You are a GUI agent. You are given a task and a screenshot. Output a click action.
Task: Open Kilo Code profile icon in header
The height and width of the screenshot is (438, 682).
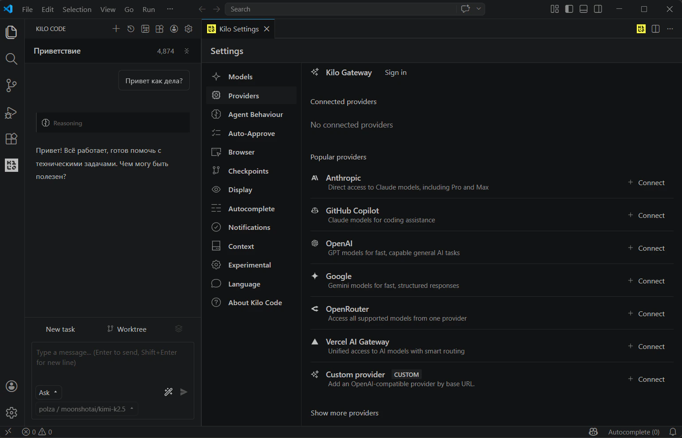click(x=174, y=29)
